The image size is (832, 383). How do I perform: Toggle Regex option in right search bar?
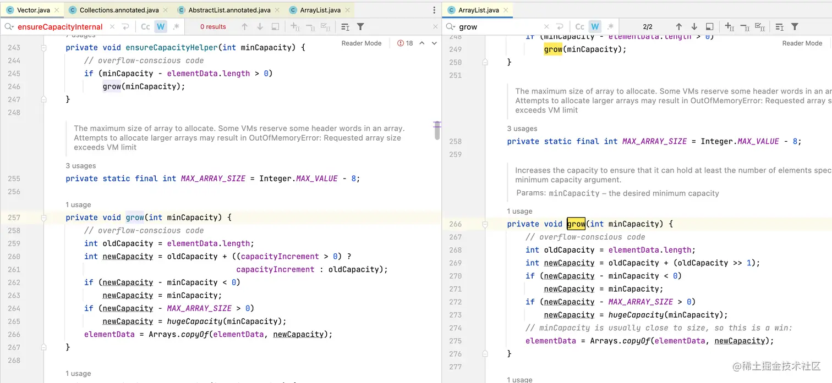click(610, 26)
